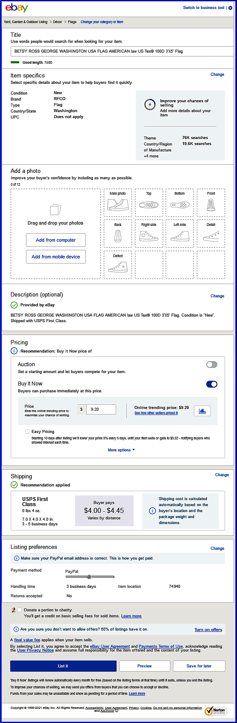Click the green check beside Provided by eBay

[x=14, y=305]
